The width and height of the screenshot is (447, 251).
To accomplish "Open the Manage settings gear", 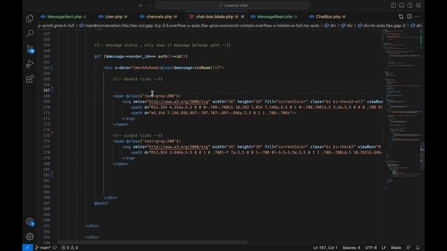I will coord(29,236).
